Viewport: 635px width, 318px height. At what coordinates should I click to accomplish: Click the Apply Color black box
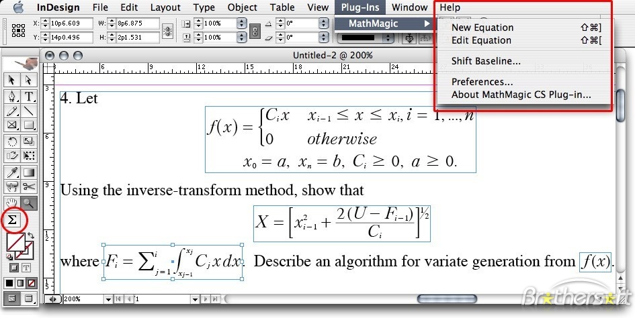(9, 283)
